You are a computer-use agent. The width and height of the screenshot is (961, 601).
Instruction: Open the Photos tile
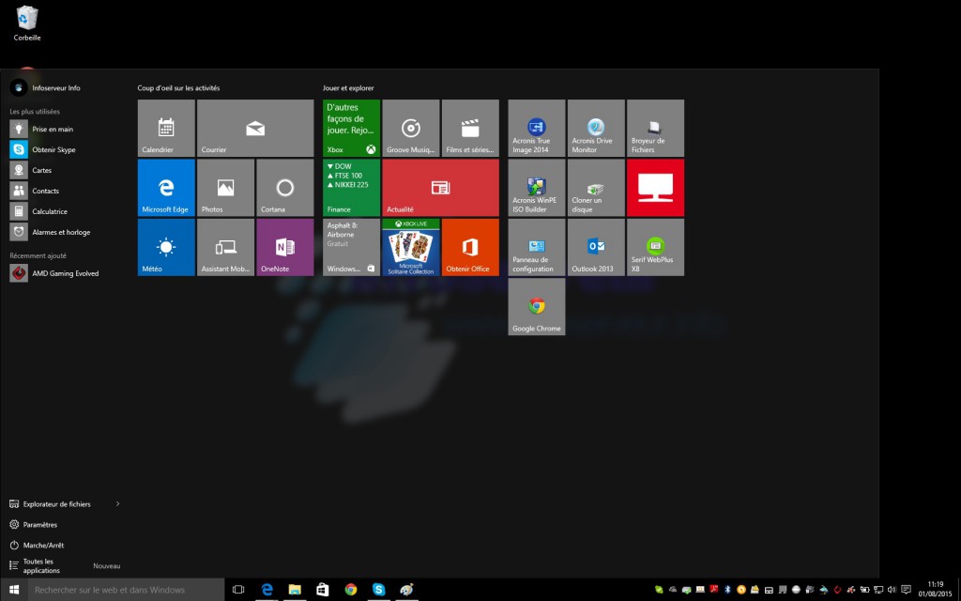click(x=225, y=188)
